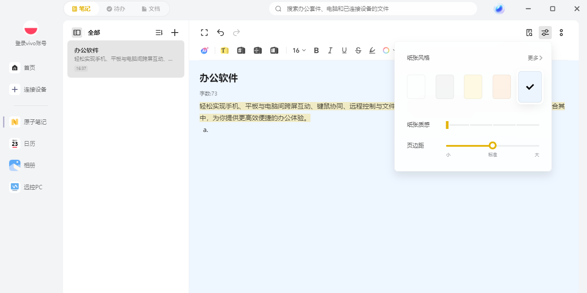Open the search-in-note icon

[x=529, y=33]
